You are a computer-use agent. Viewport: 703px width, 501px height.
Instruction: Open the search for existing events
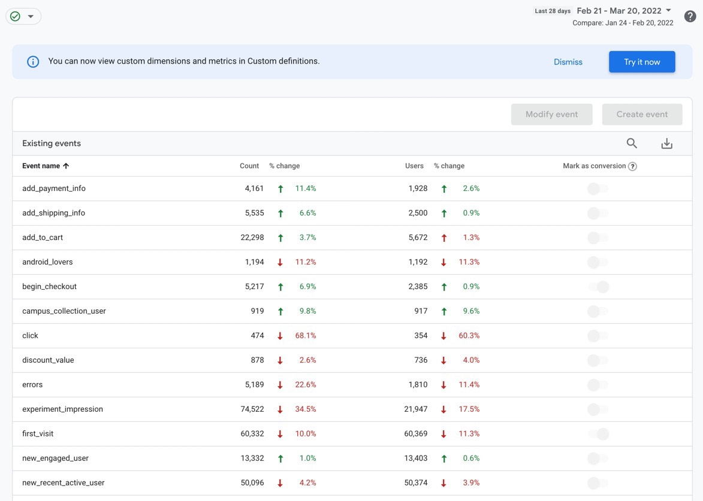click(632, 143)
